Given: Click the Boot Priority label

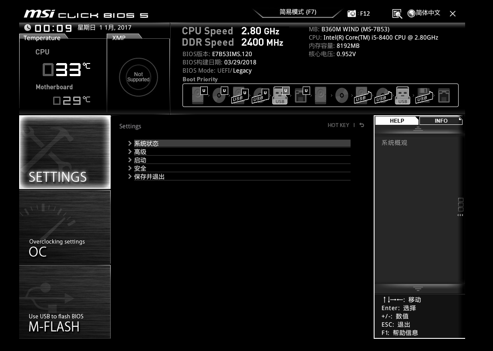Looking at the screenshot, I should (x=200, y=80).
